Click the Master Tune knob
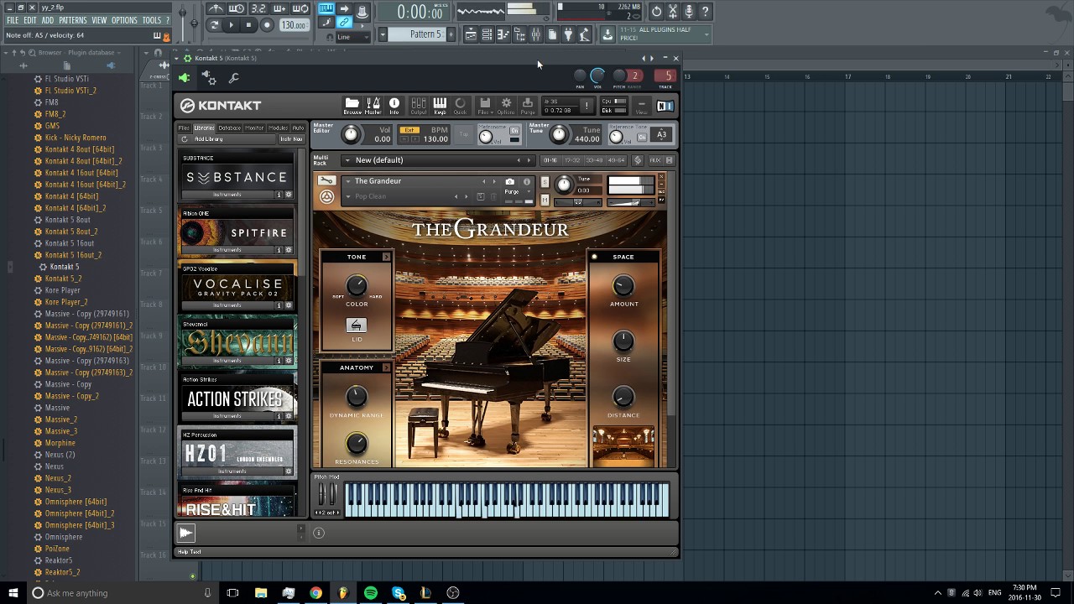The height and width of the screenshot is (604, 1074). [559, 134]
